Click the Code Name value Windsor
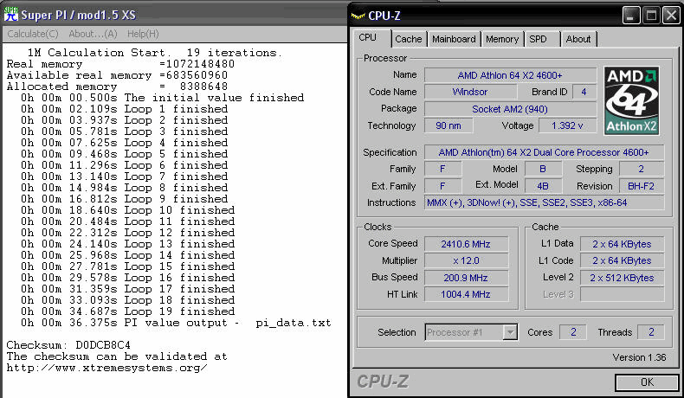Viewport: 684px width, 398px height. [x=470, y=92]
